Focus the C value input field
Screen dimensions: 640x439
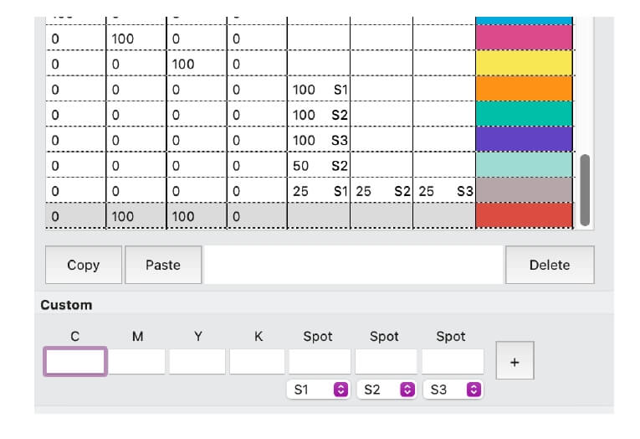pyautogui.click(x=75, y=362)
